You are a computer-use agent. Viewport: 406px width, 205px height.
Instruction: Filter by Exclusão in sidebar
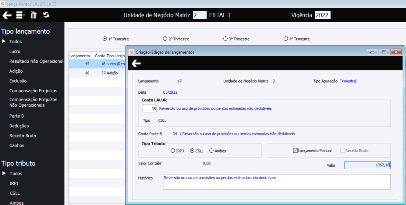pyautogui.click(x=18, y=81)
